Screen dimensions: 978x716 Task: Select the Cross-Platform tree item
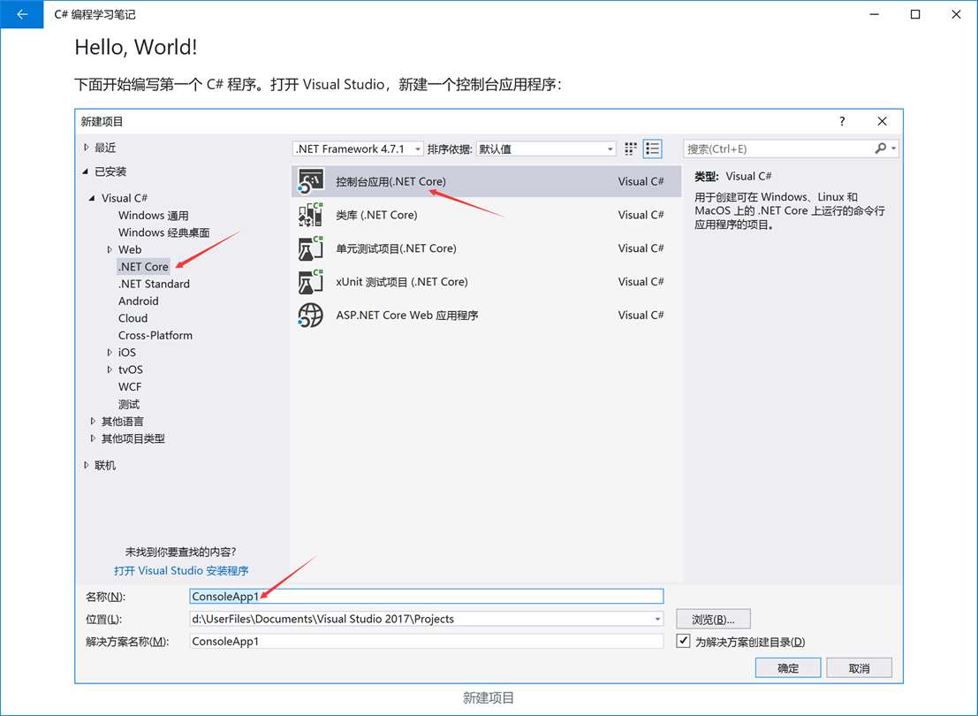pyautogui.click(x=155, y=335)
